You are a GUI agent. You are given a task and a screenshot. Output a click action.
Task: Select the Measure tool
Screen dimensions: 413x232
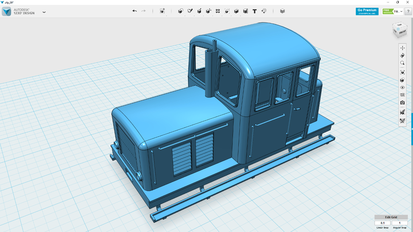click(x=246, y=11)
